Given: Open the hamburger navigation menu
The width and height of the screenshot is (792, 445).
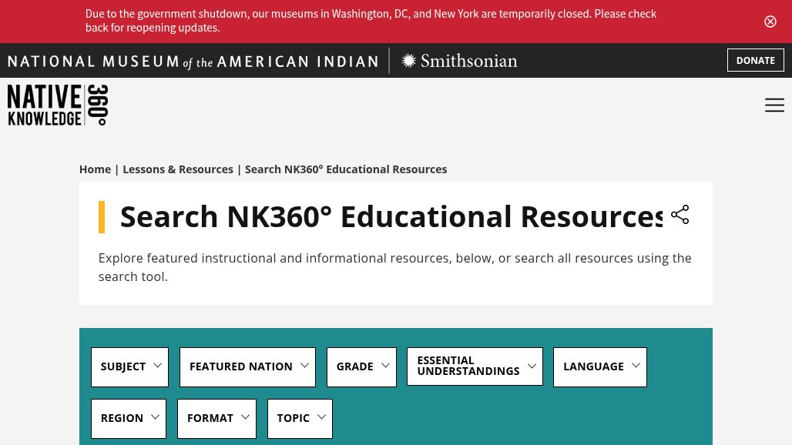Looking at the screenshot, I should (774, 105).
